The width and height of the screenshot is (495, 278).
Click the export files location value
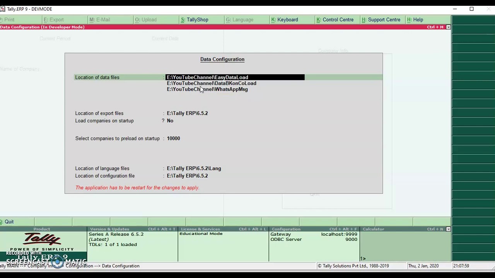[x=187, y=113]
